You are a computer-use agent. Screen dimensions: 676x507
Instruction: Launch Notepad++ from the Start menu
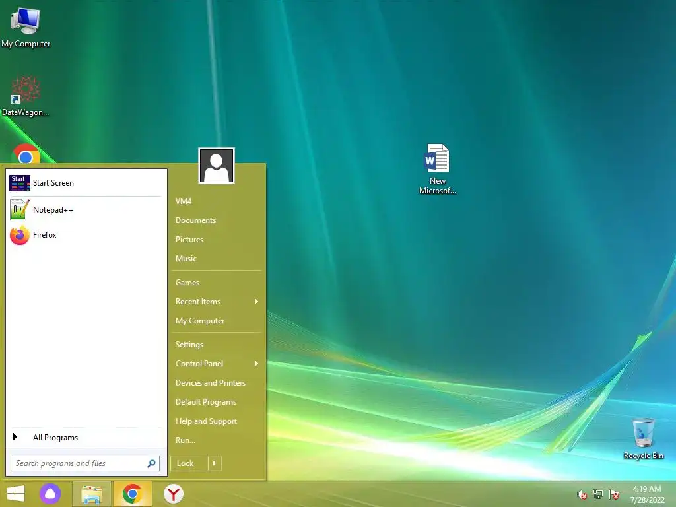click(85, 210)
